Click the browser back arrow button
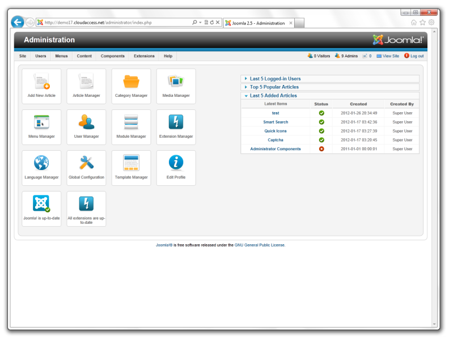 [18, 22]
